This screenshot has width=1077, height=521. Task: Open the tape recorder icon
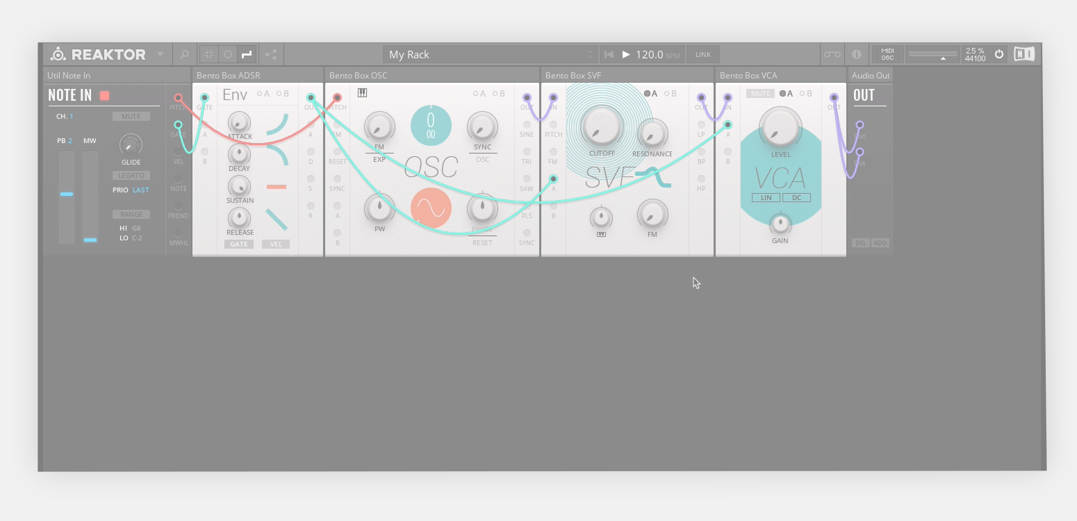pyautogui.click(x=832, y=54)
